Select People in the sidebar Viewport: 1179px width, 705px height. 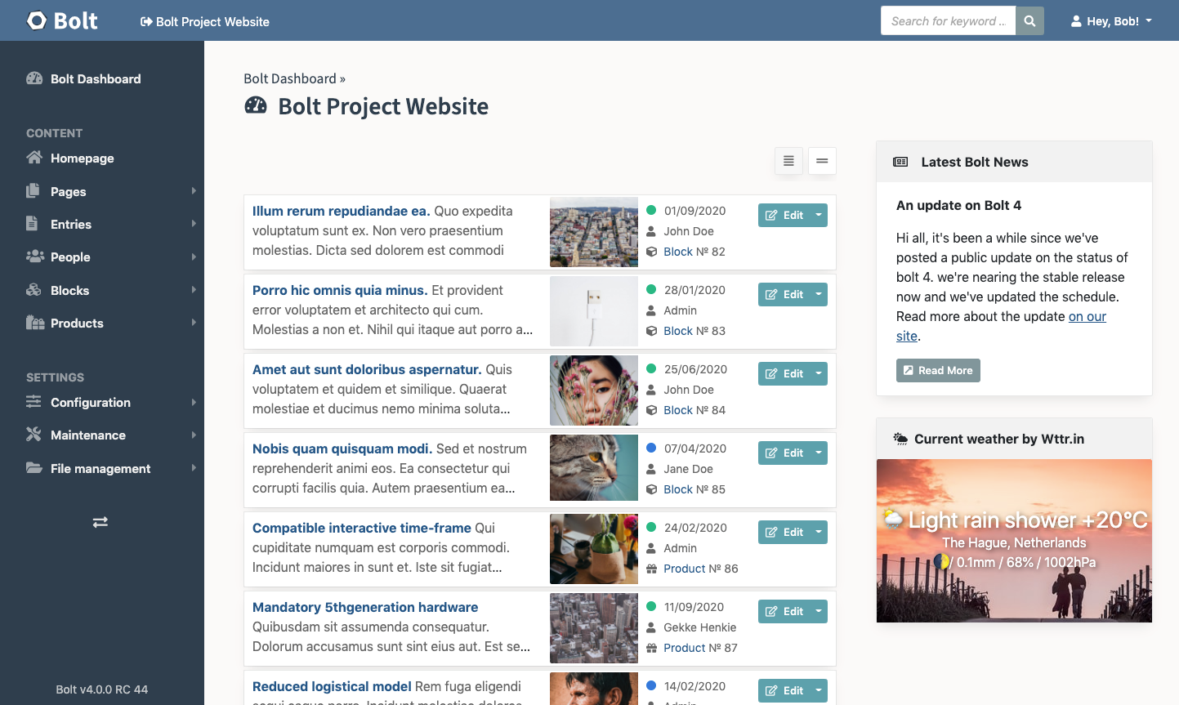(70, 257)
